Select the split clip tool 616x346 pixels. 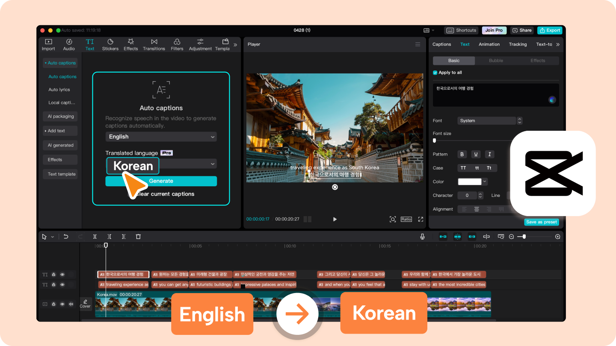pos(95,236)
